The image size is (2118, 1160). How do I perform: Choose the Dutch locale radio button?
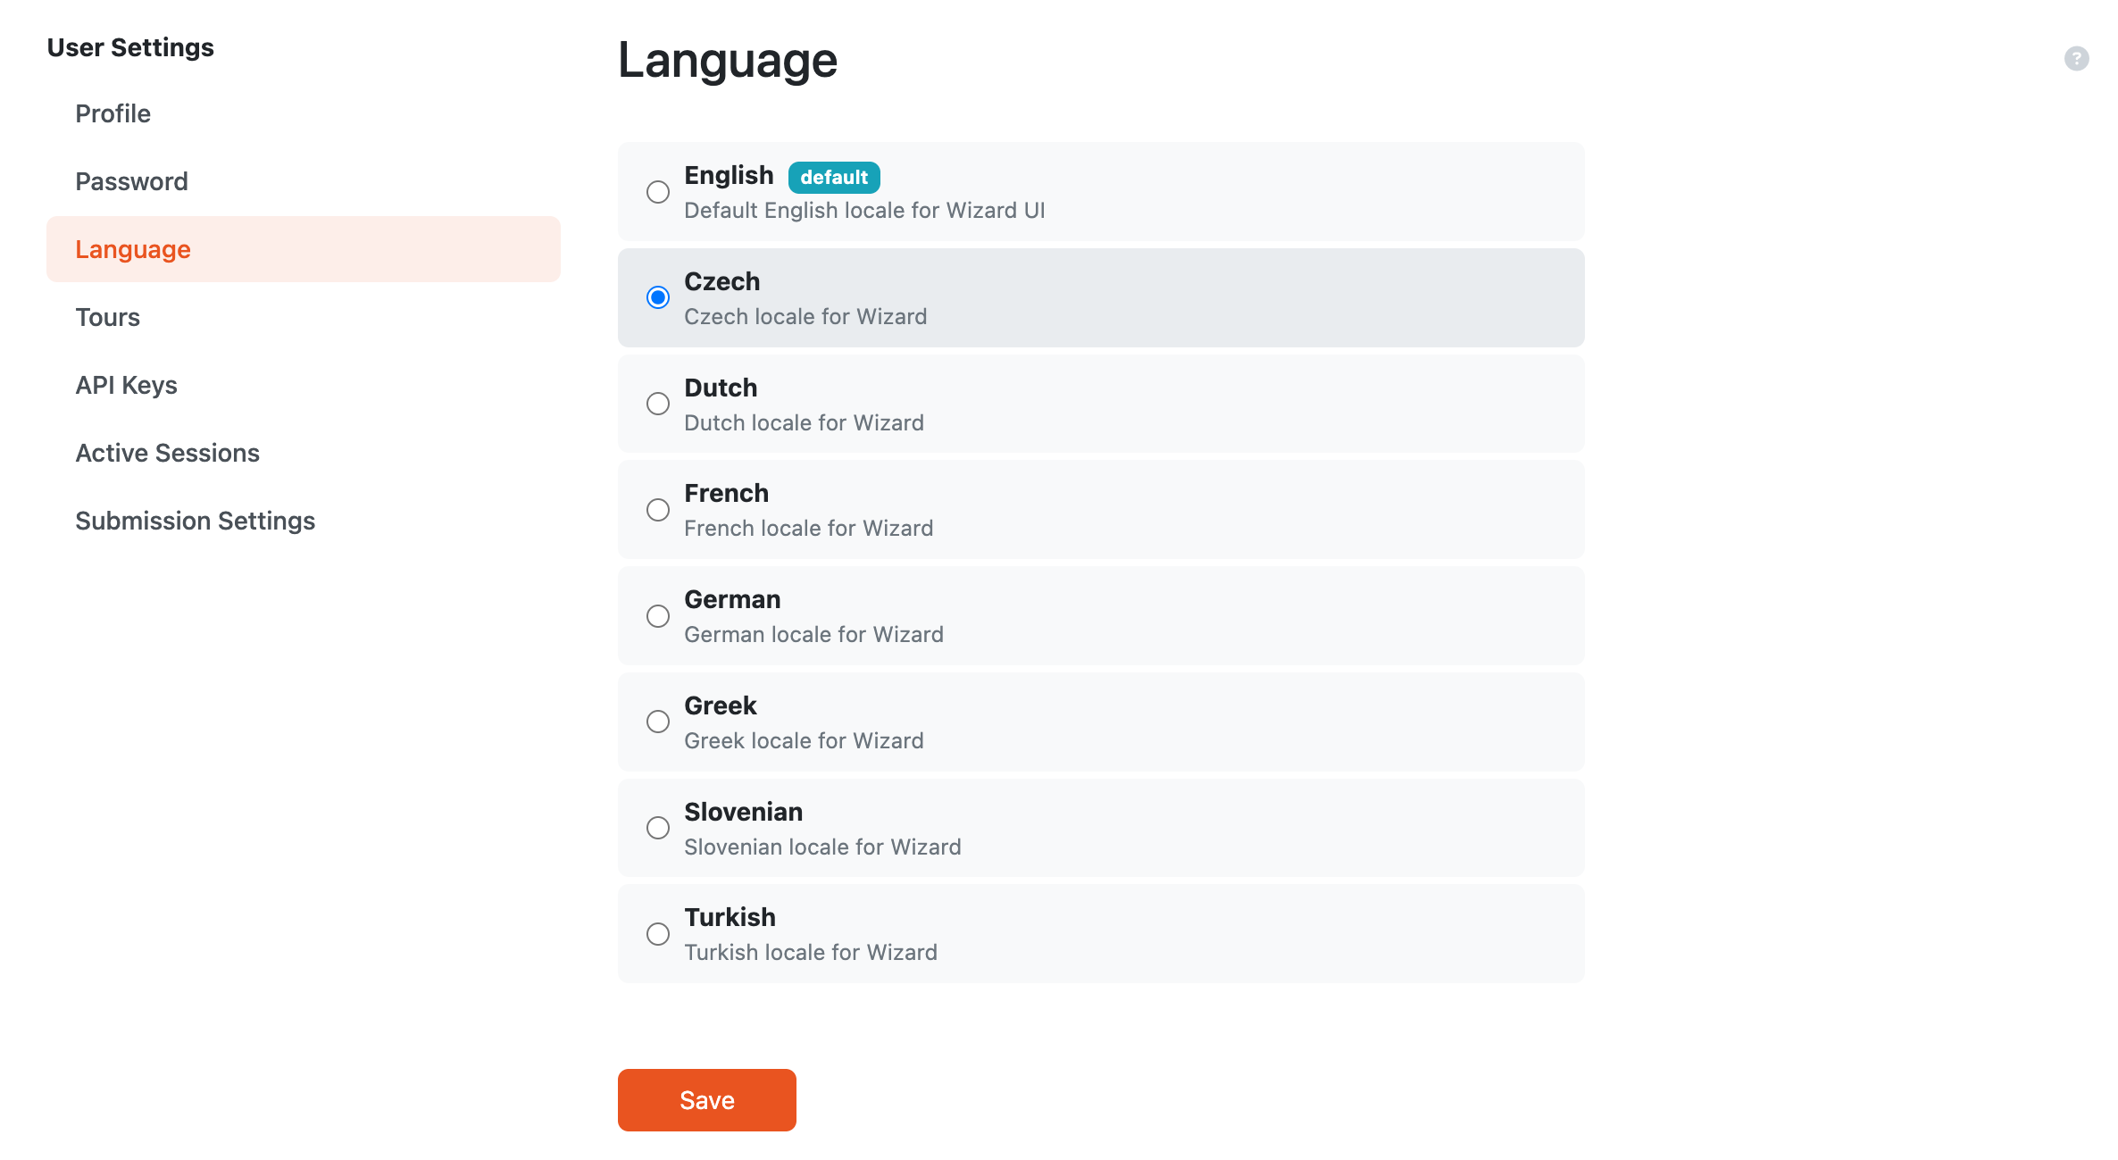click(x=658, y=404)
